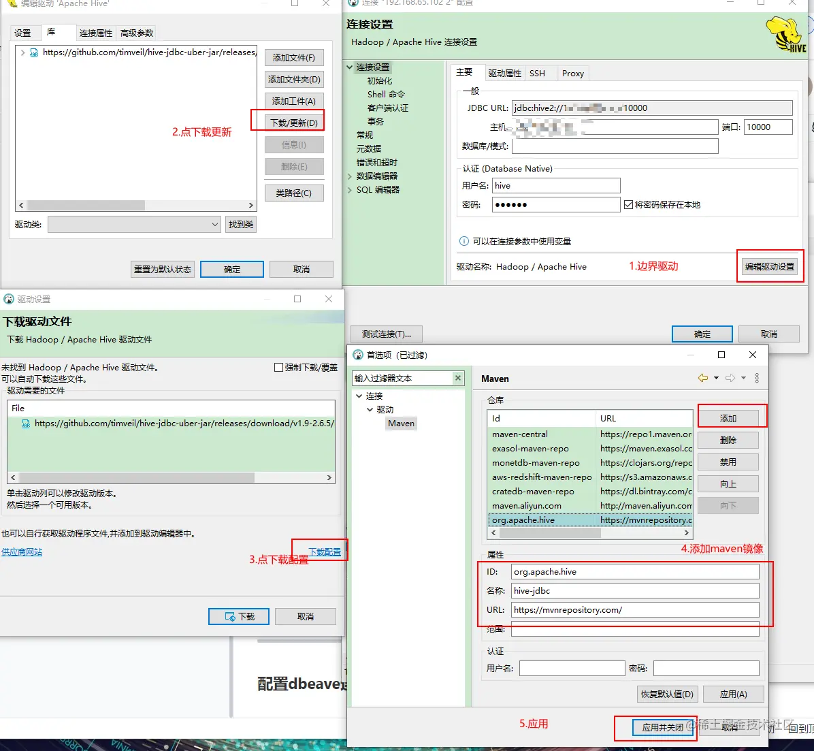Clear the preferences filter text box

pyautogui.click(x=458, y=378)
